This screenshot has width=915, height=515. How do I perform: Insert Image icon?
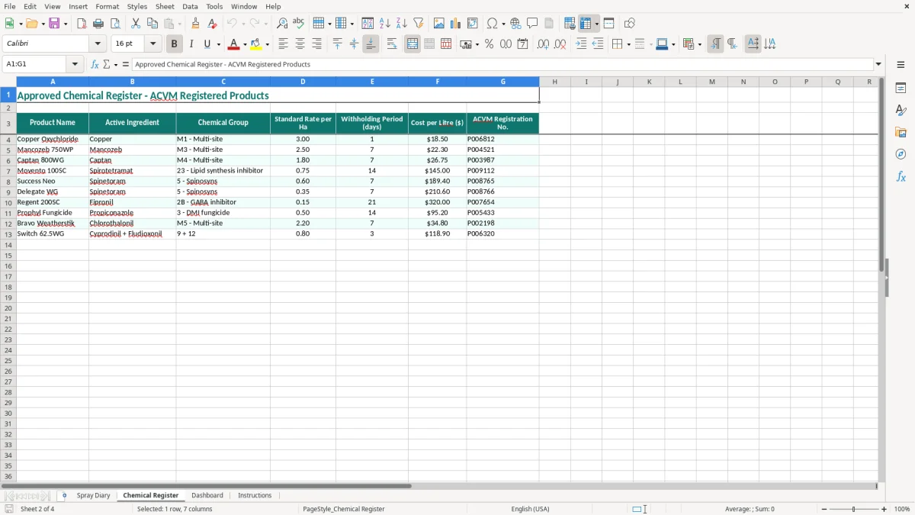coord(439,24)
